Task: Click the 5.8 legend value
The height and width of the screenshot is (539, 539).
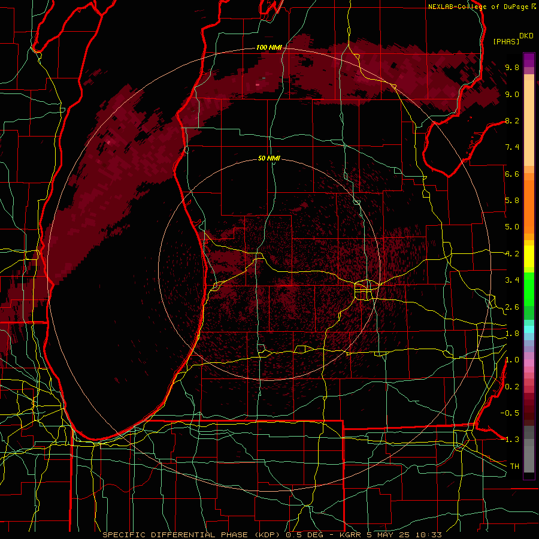Action: (x=512, y=201)
